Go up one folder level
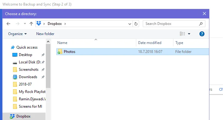Screen dimensions: 223x120 pos(31,24)
